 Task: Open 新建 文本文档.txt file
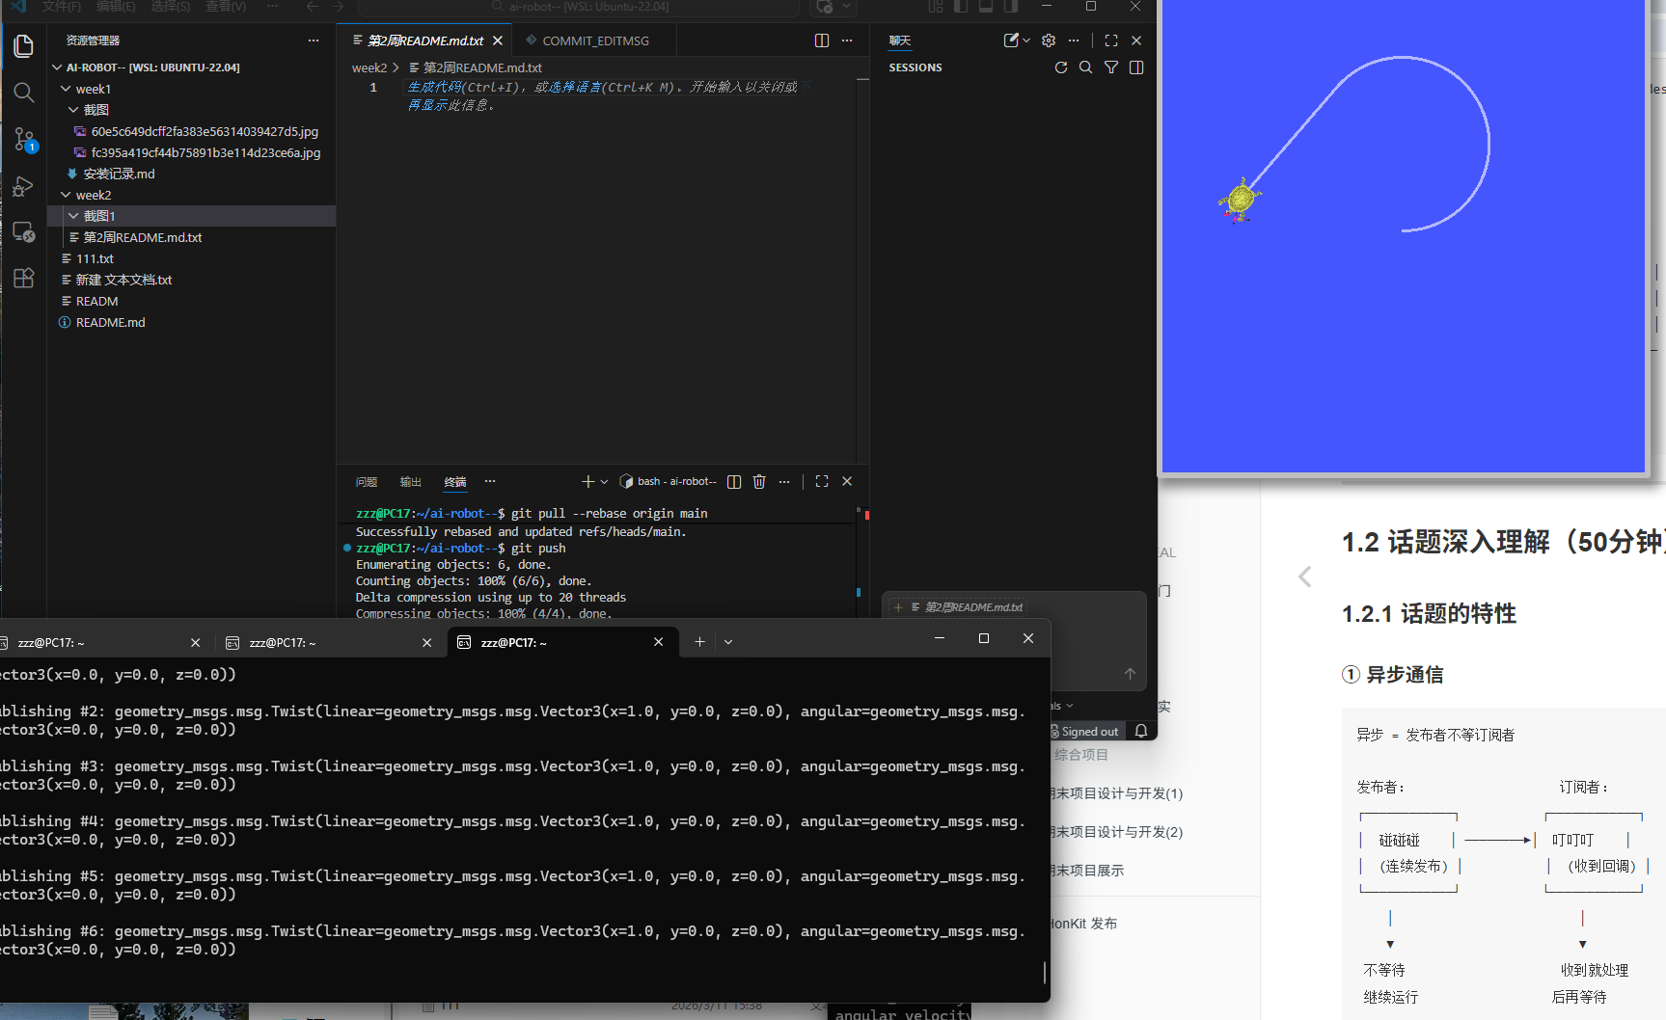(191, 280)
